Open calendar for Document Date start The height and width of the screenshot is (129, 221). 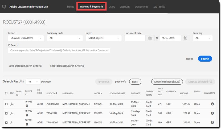150,38
